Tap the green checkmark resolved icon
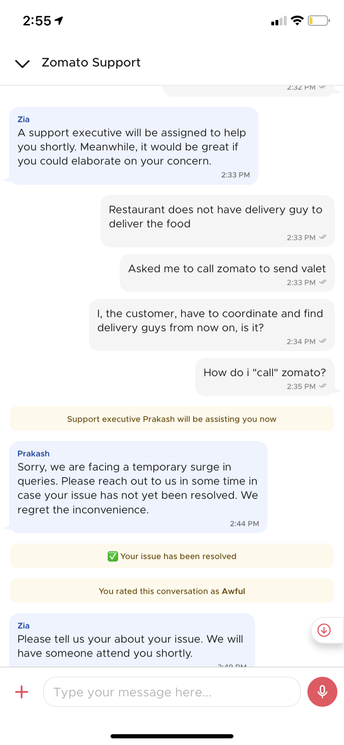Viewport: 344px width, 745px height. tap(113, 556)
